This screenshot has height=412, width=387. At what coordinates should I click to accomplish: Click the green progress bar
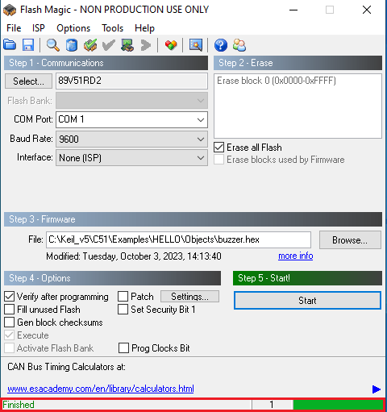point(338,405)
